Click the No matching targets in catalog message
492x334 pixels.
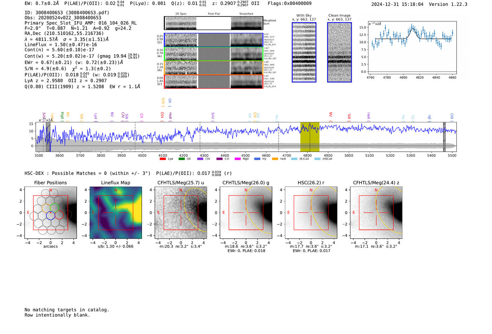click(67, 310)
